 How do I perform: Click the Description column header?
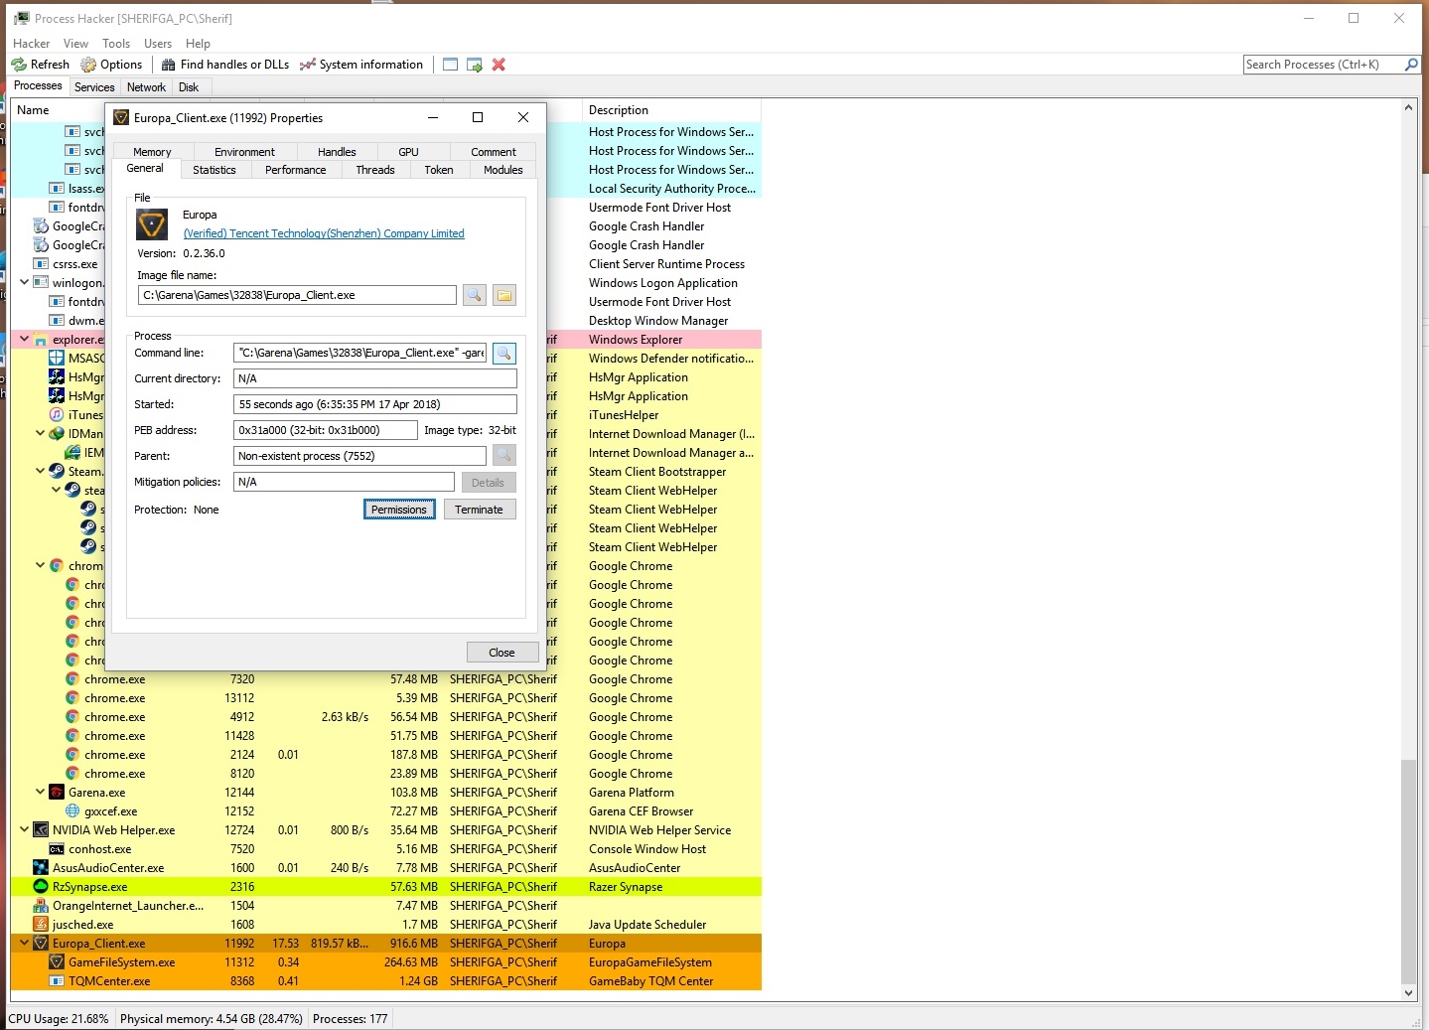point(671,110)
